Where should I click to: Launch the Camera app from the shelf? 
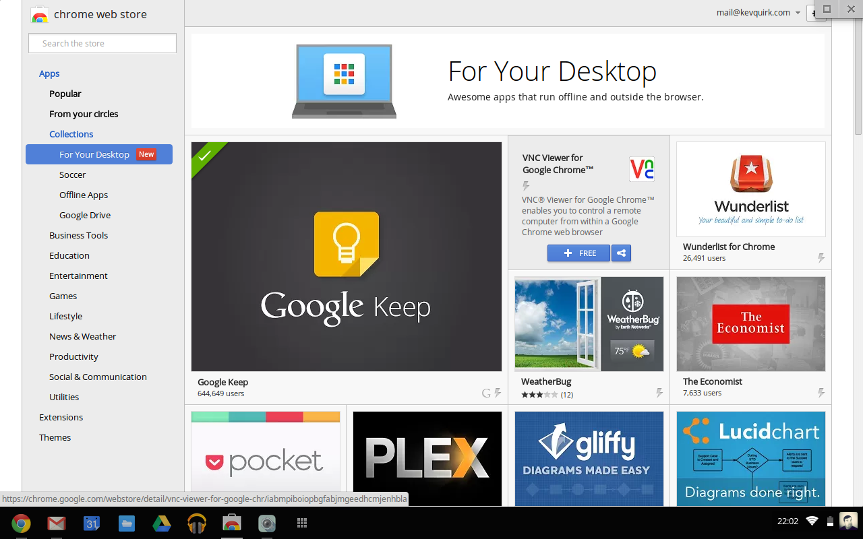tap(267, 523)
